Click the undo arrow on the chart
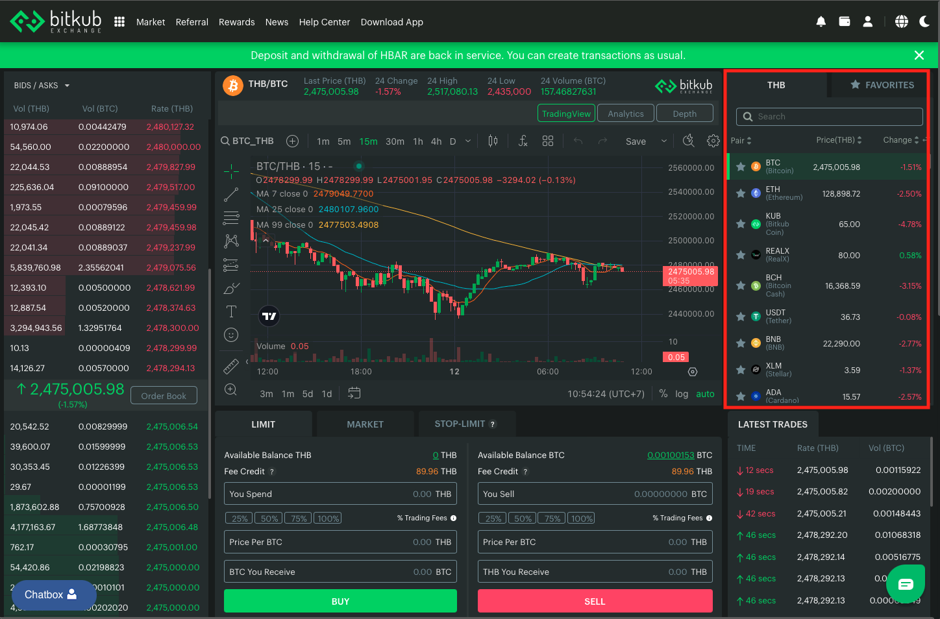Viewport: 940px width, 619px height. 578,141
